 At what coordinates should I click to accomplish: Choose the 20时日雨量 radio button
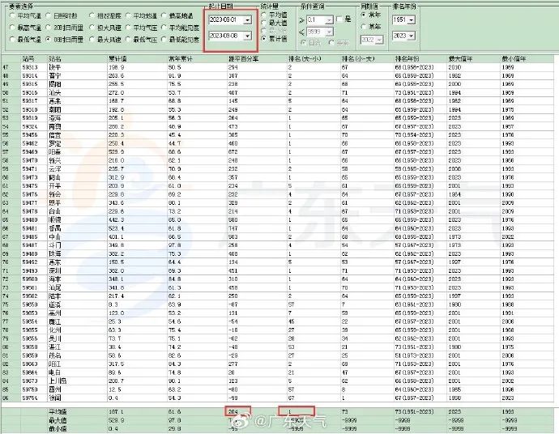[49, 28]
